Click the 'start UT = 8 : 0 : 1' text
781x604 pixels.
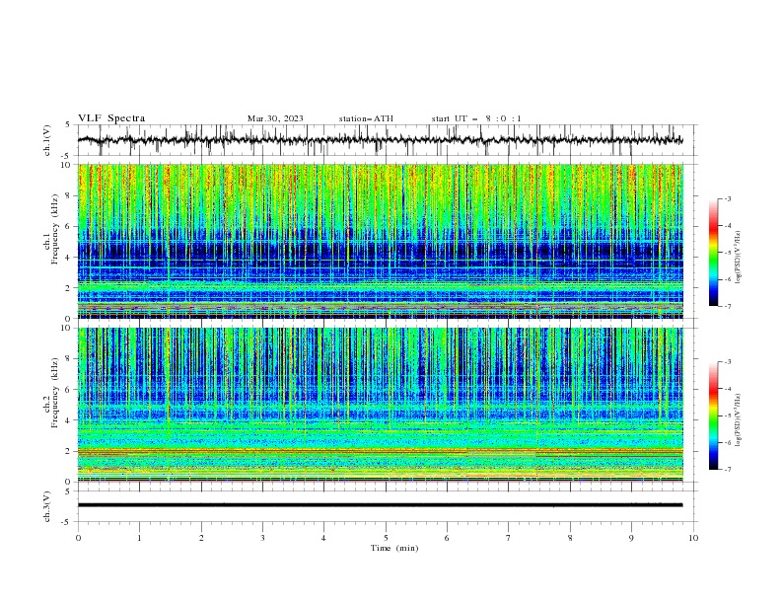[476, 118]
